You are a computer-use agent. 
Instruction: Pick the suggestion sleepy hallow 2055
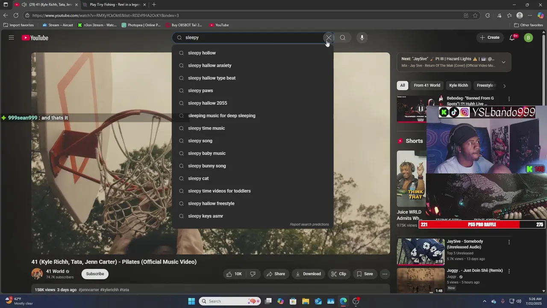pyautogui.click(x=253, y=103)
